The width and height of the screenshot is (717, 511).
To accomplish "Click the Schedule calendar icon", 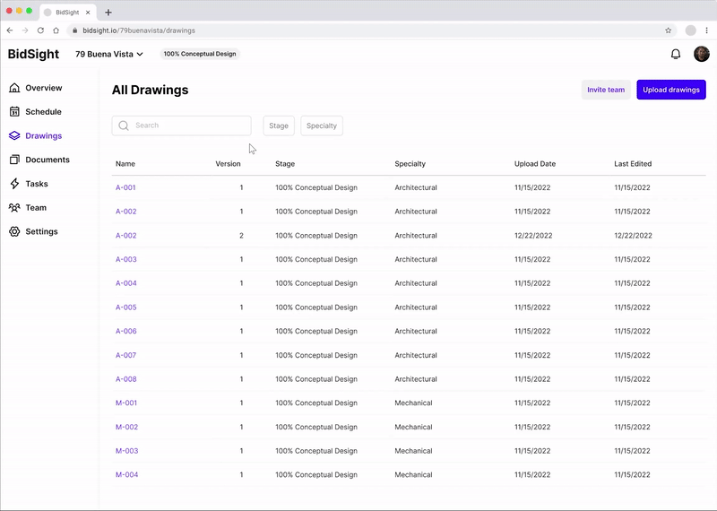I will pos(14,112).
